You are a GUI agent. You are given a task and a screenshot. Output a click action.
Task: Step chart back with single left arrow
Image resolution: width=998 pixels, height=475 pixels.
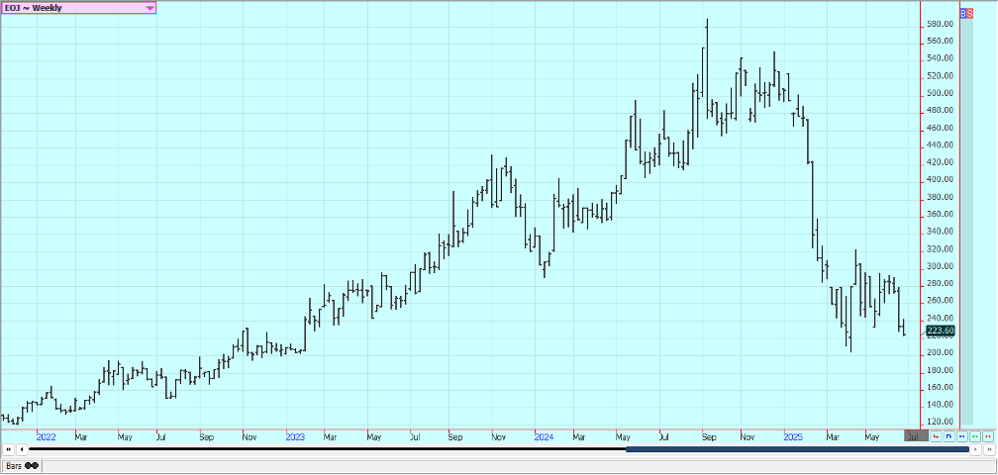pyautogui.click(x=22, y=449)
